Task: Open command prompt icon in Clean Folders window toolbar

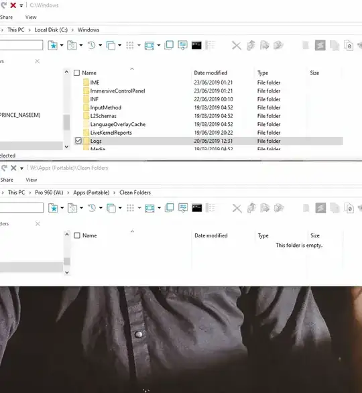Action: pyautogui.click(x=197, y=208)
